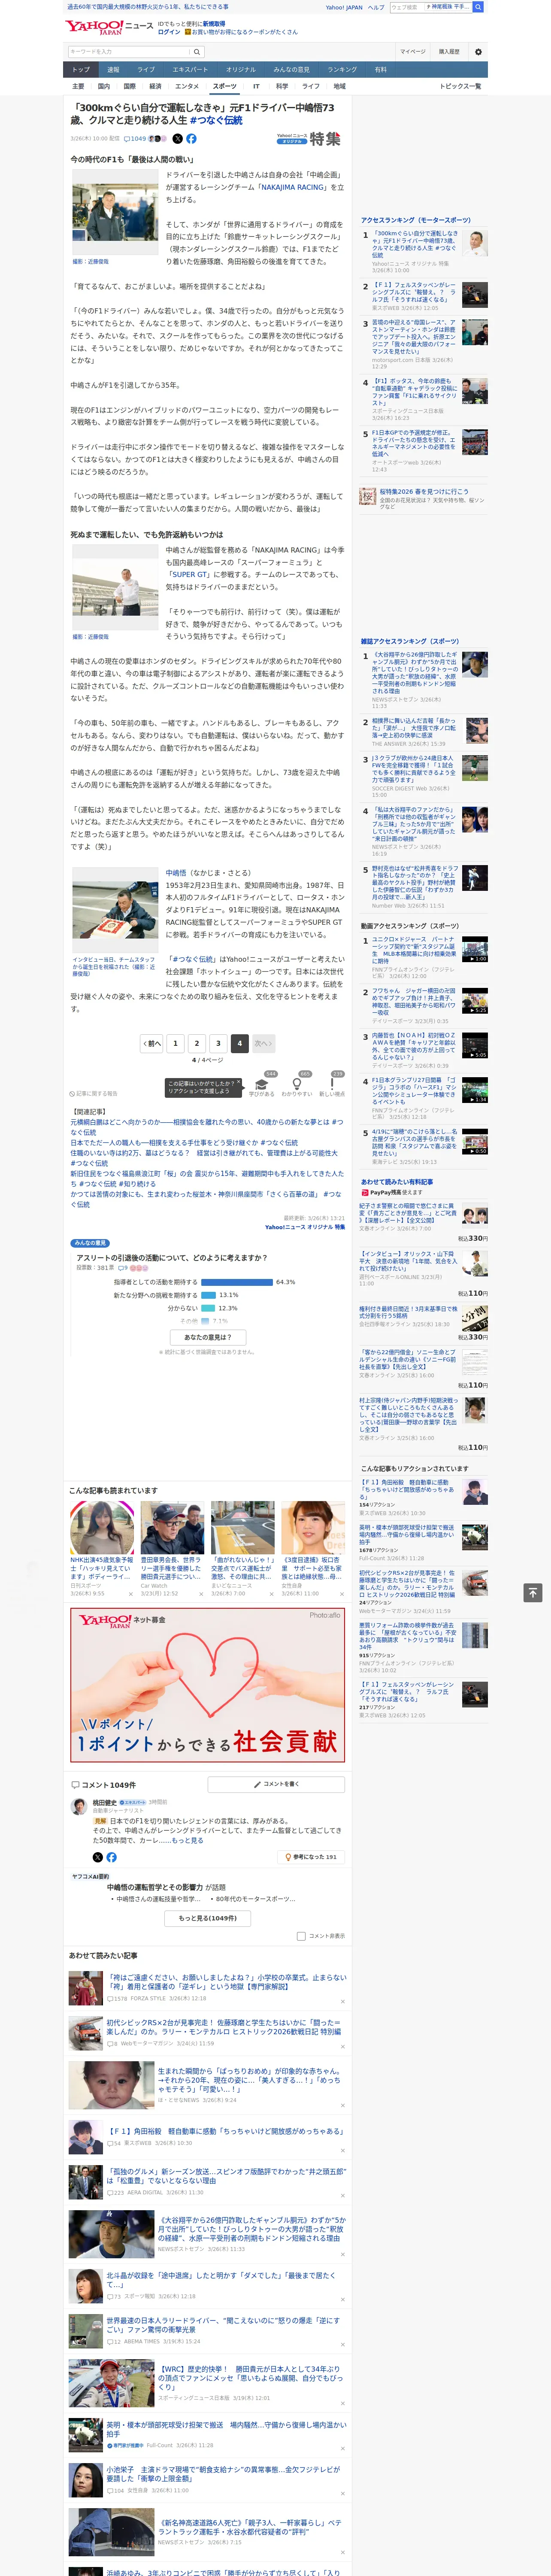Select the 主要 category tab

(x=78, y=86)
